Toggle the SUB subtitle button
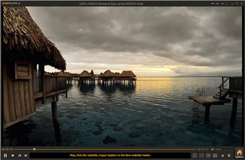245x160 pixels. [208, 155]
